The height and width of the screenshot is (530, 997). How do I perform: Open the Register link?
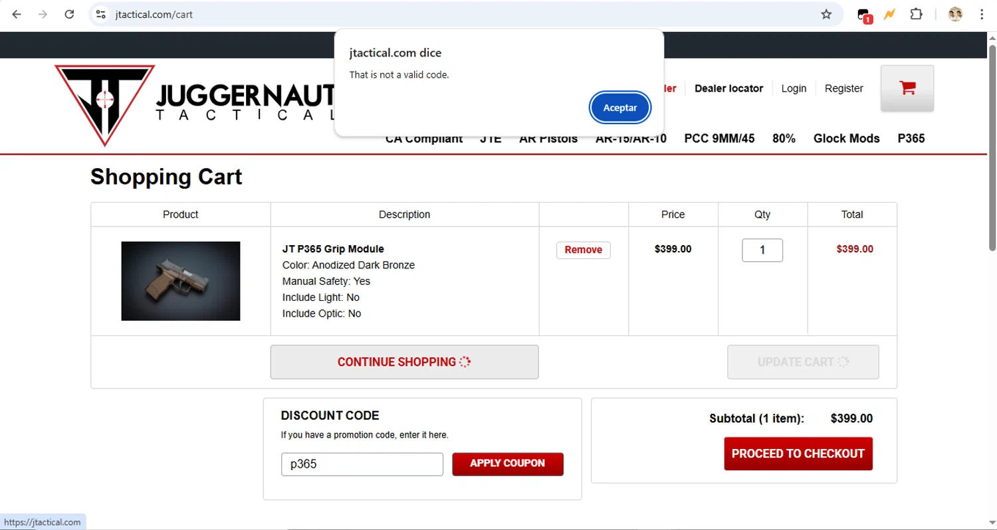[843, 88]
